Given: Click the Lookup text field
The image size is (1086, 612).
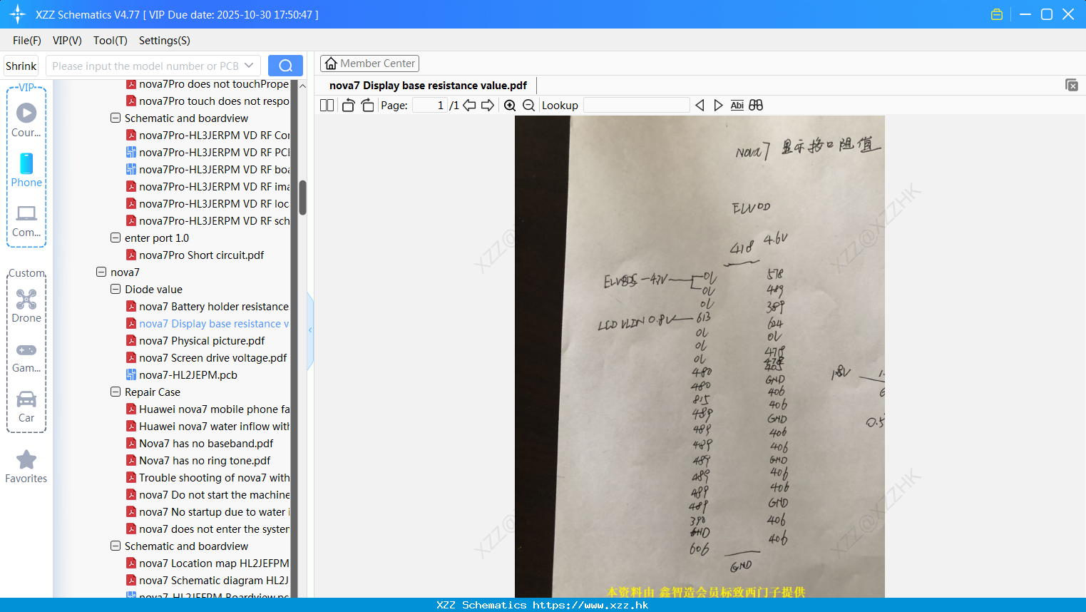Looking at the screenshot, I should pos(636,106).
